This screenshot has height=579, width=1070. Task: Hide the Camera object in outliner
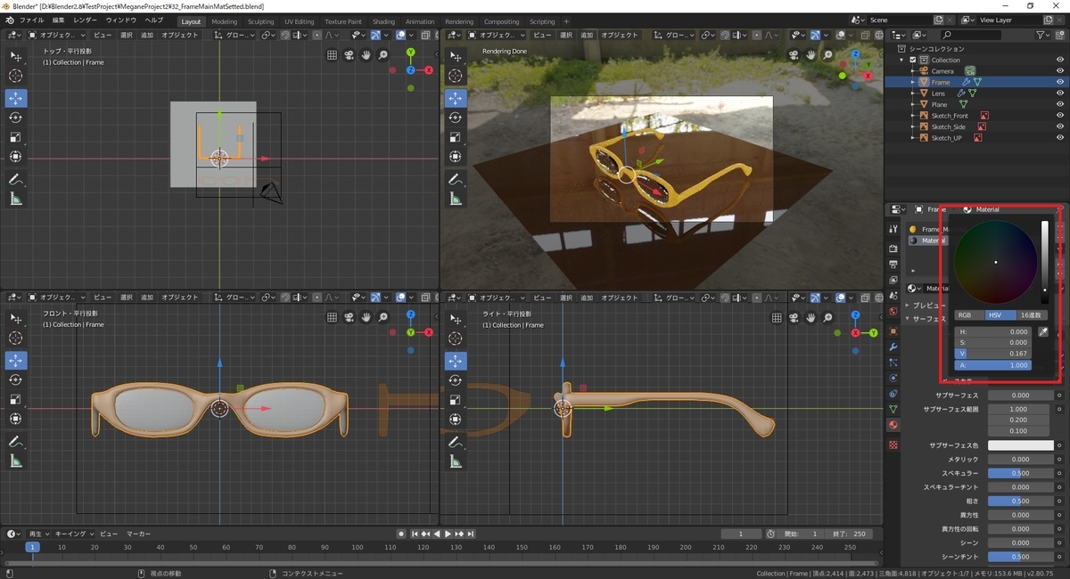tap(1060, 70)
